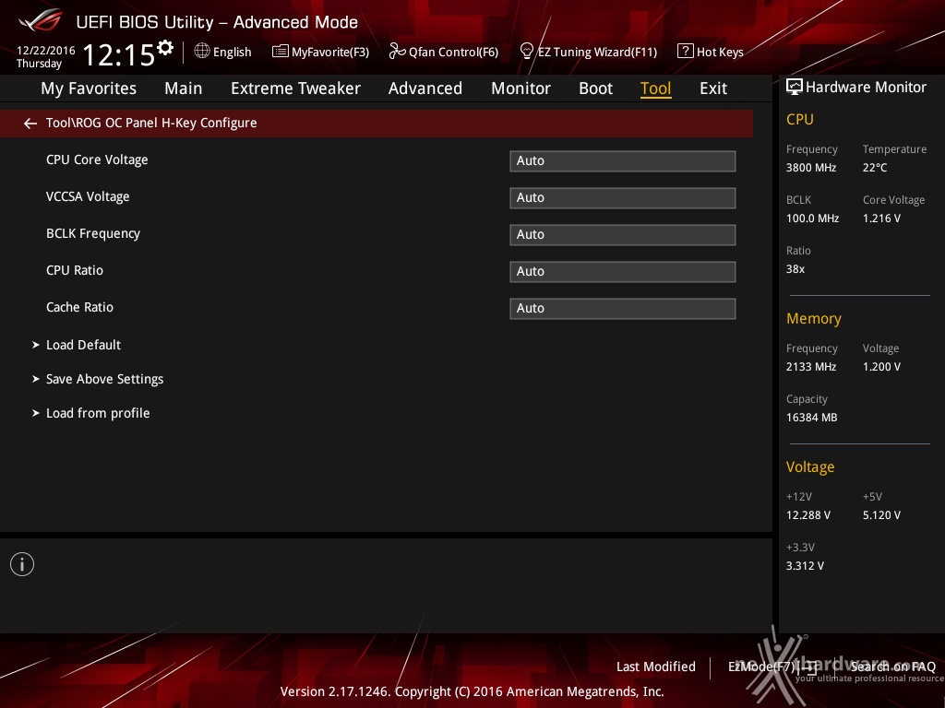Click the MyFavorite list icon
The width and height of the screenshot is (945, 708).
click(x=280, y=52)
